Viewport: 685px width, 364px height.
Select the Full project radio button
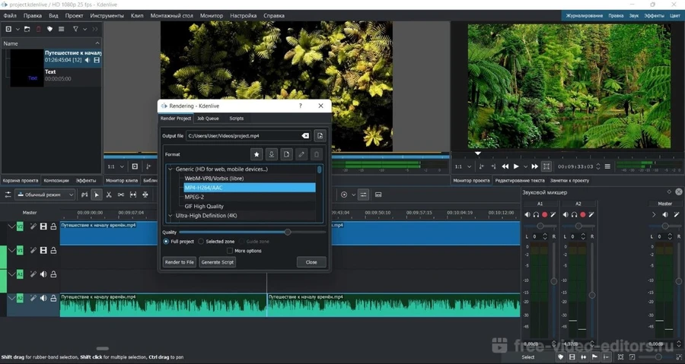166,242
